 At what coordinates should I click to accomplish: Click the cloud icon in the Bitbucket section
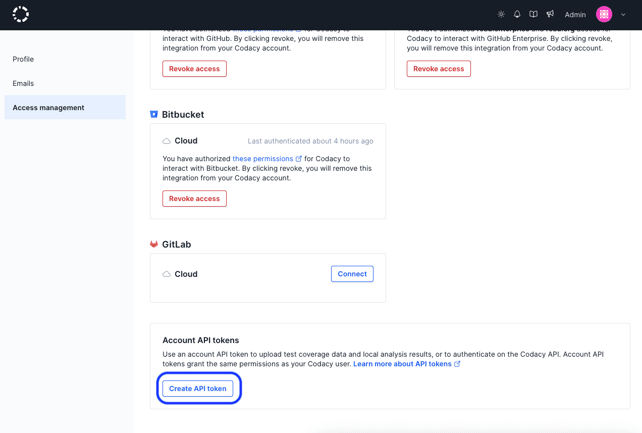pos(167,140)
